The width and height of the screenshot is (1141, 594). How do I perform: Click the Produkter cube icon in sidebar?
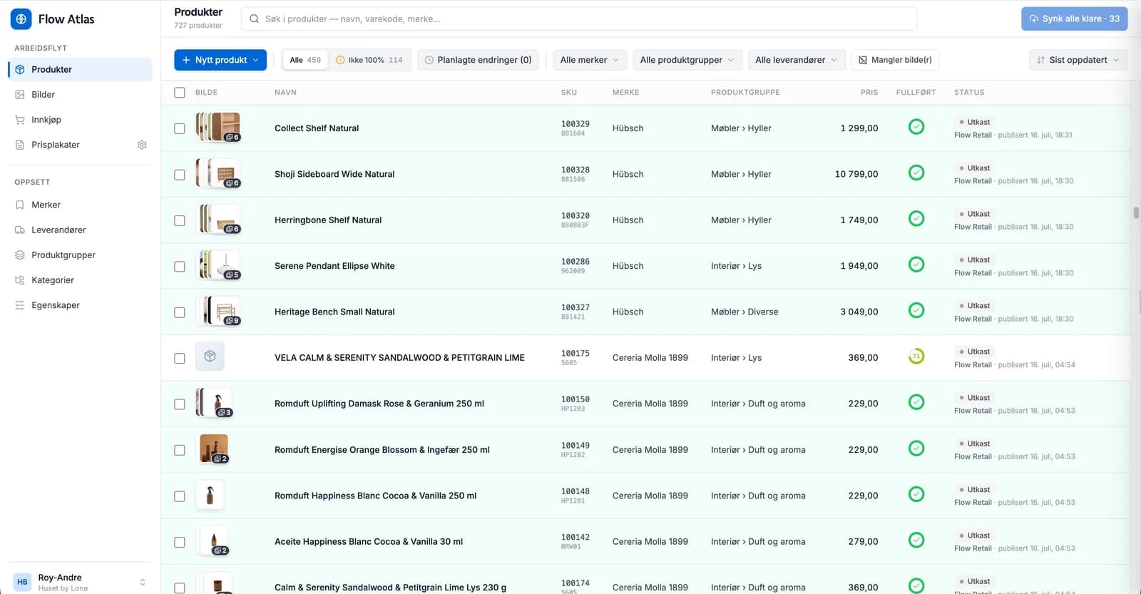[x=20, y=69]
